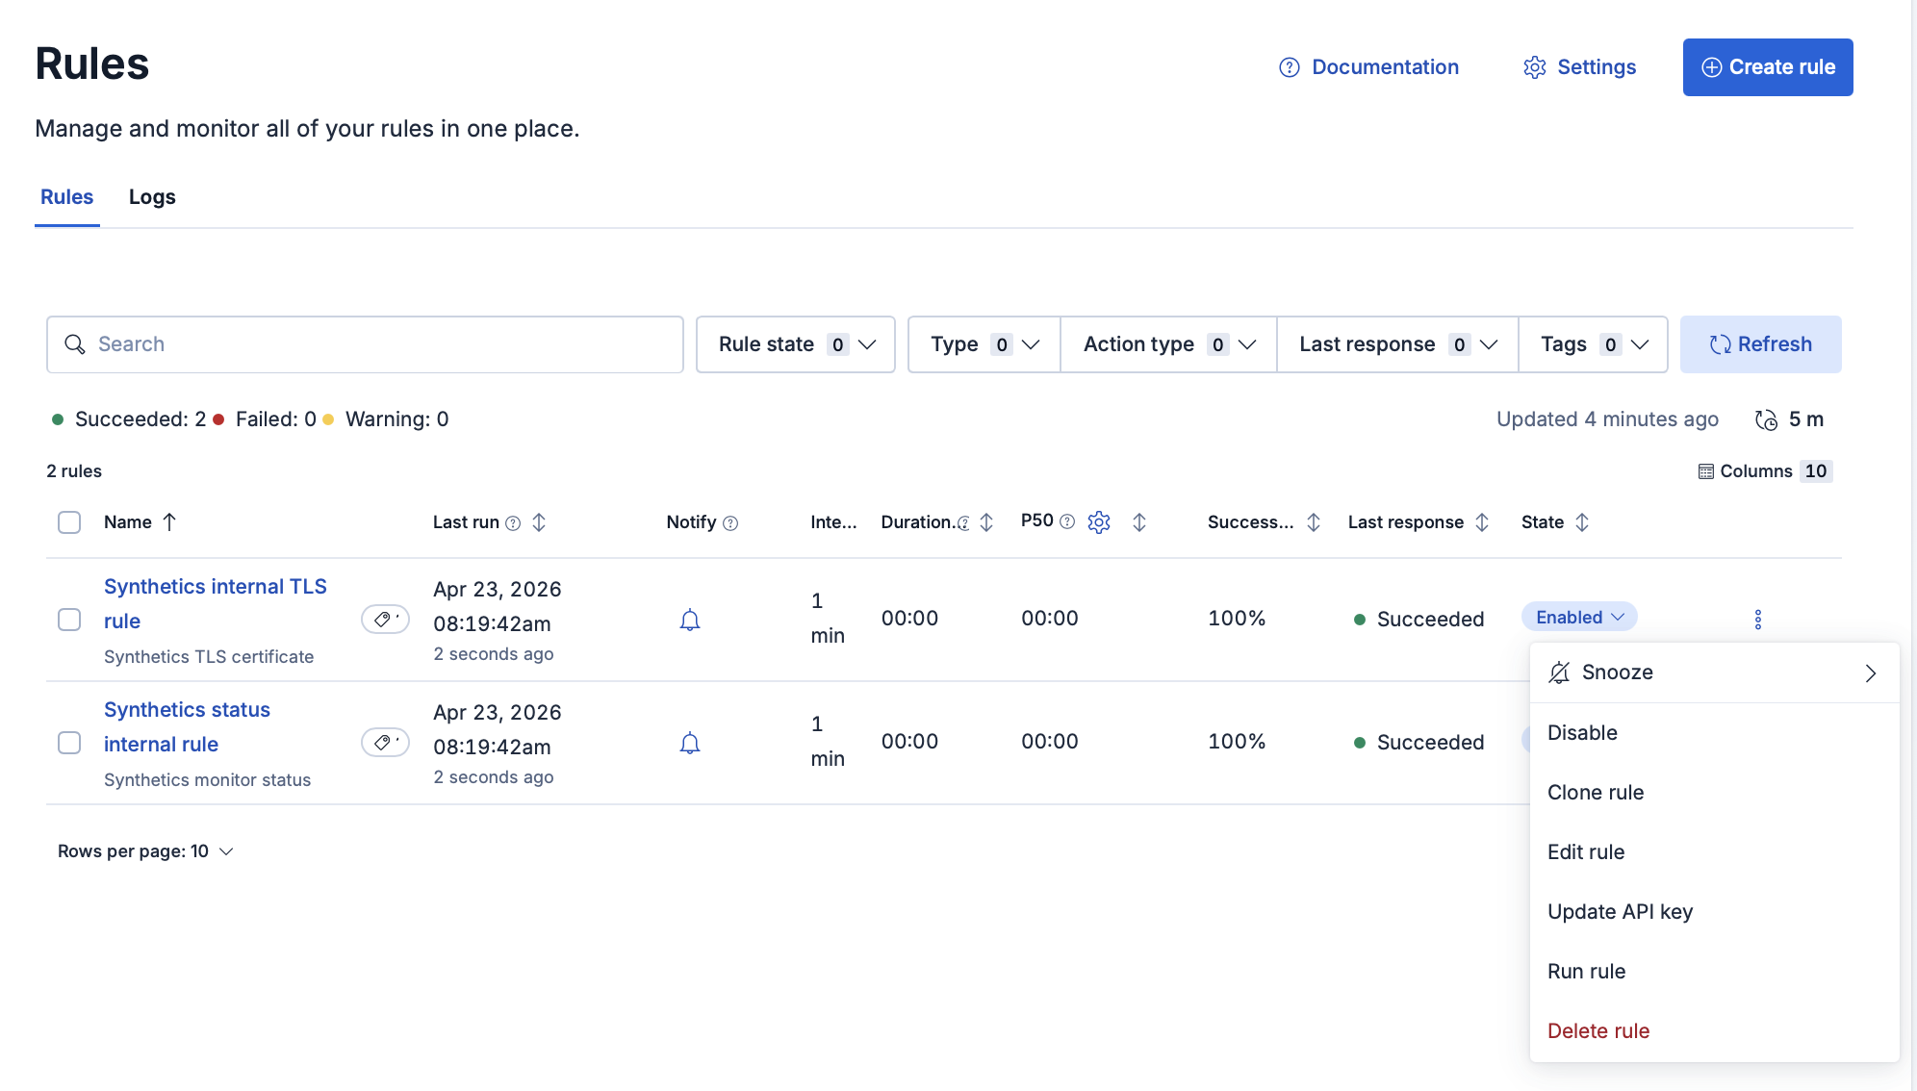
Task: Check the Synthetics status internal rule row checkbox
Action: [x=69, y=742]
